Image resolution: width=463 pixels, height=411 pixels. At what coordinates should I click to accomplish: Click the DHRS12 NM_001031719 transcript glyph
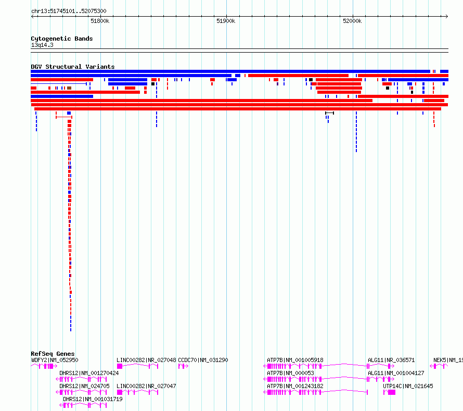coord(83,405)
